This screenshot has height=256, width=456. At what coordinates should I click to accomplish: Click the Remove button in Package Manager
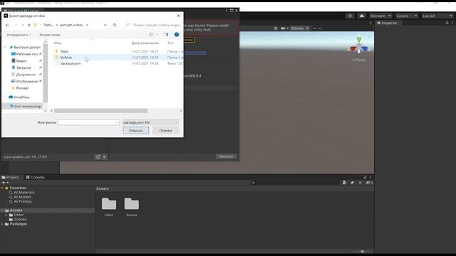pyautogui.click(x=227, y=156)
